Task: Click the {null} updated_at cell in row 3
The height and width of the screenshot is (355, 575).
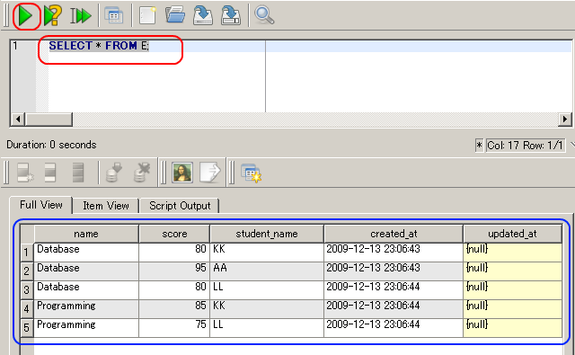Action: click(512, 289)
